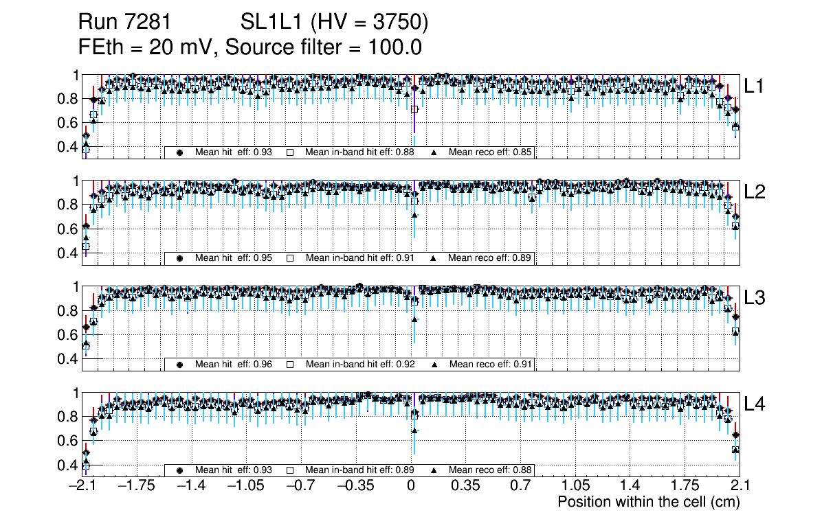Click the open square marker in L1 legend

coord(290,152)
